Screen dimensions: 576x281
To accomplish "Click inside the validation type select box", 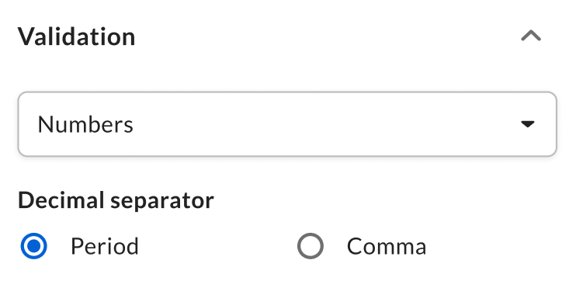I will pyautogui.click(x=287, y=124).
